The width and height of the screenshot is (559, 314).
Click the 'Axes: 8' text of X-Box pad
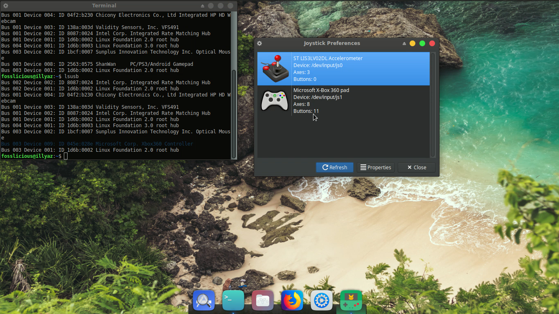pyautogui.click(x=302, y=104)
